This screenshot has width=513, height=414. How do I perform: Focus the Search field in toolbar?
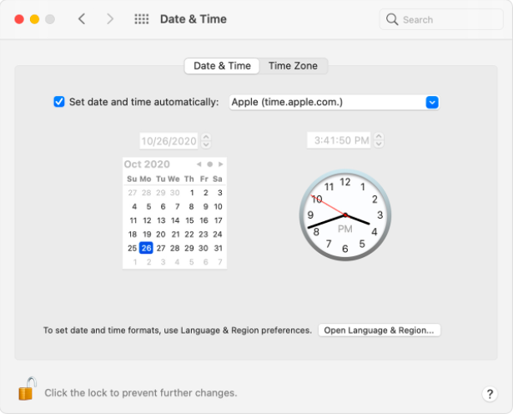point(441,20)
